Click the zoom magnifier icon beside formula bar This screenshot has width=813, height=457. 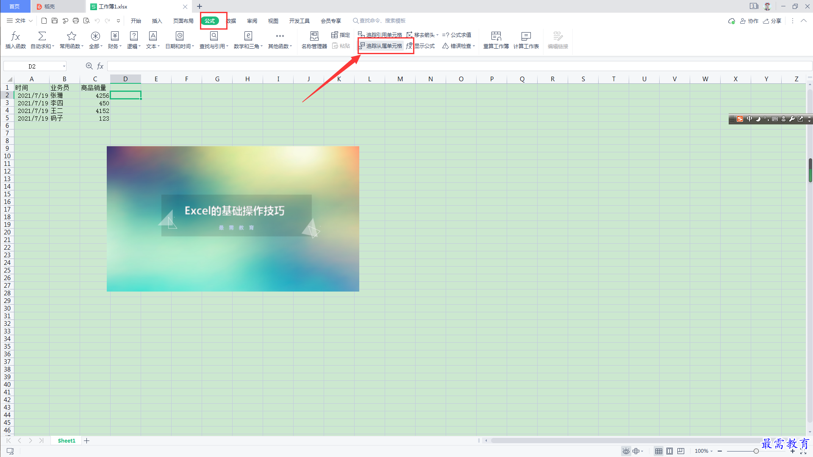89,66
